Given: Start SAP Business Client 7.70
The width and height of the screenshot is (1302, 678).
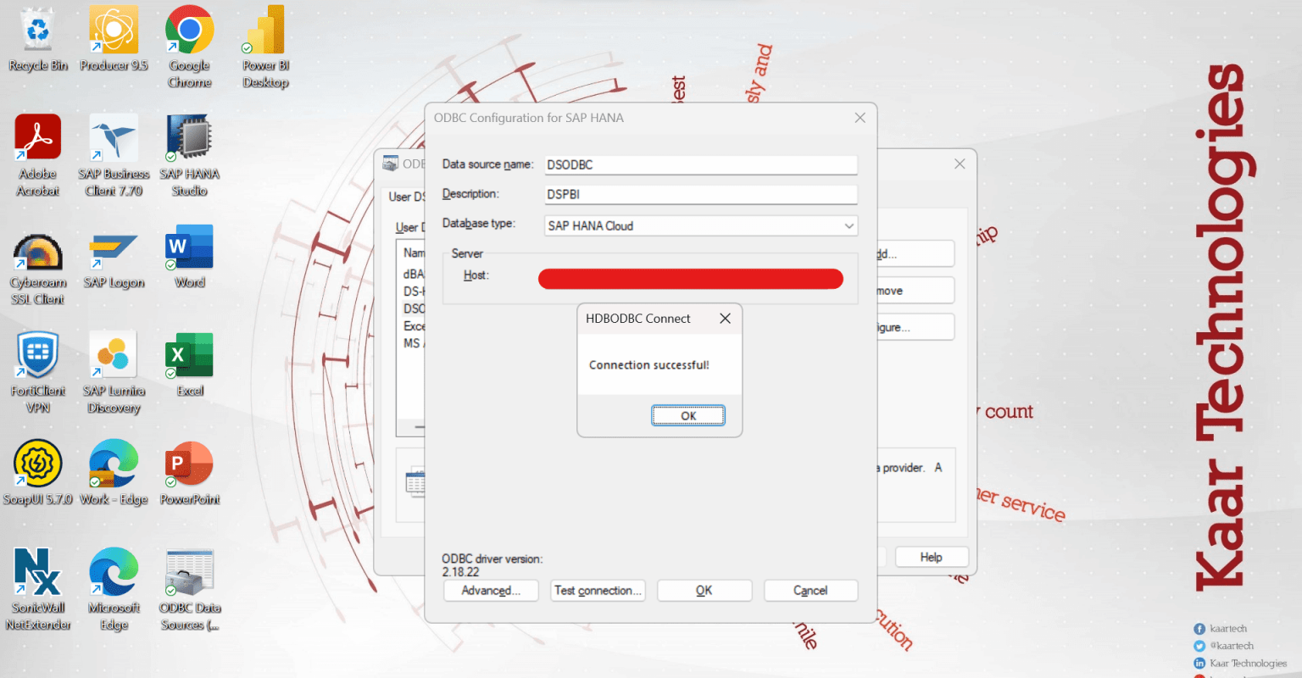Looking at the screenshot, I should pyautogui.click(x=113, y=136).
